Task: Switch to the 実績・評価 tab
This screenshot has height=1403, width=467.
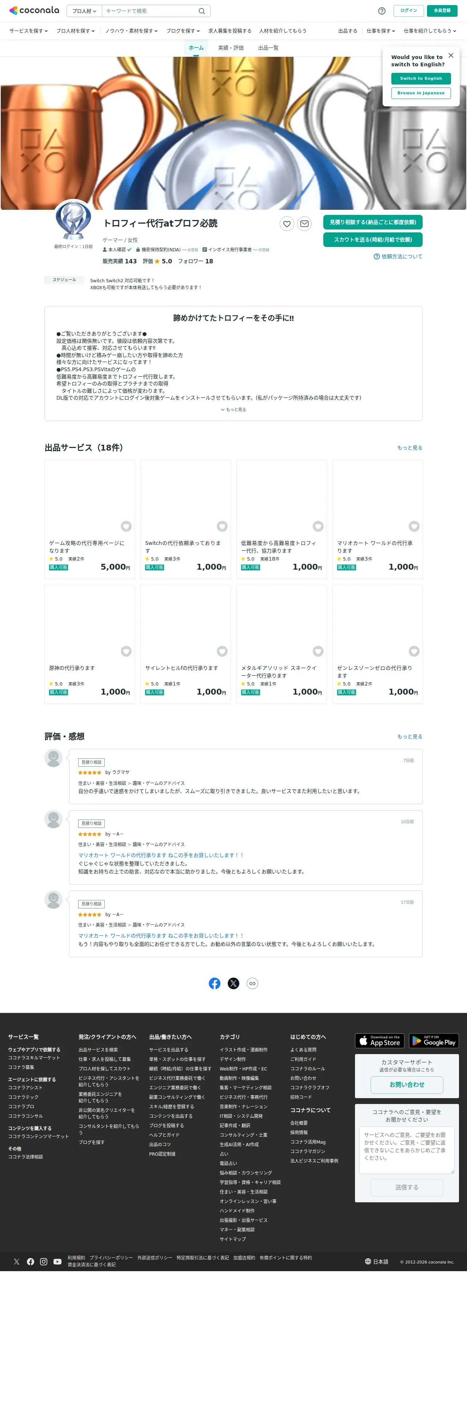Action: pyautogui.click(x=231, y=48)
